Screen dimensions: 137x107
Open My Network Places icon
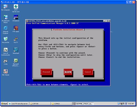pos(6,19)
